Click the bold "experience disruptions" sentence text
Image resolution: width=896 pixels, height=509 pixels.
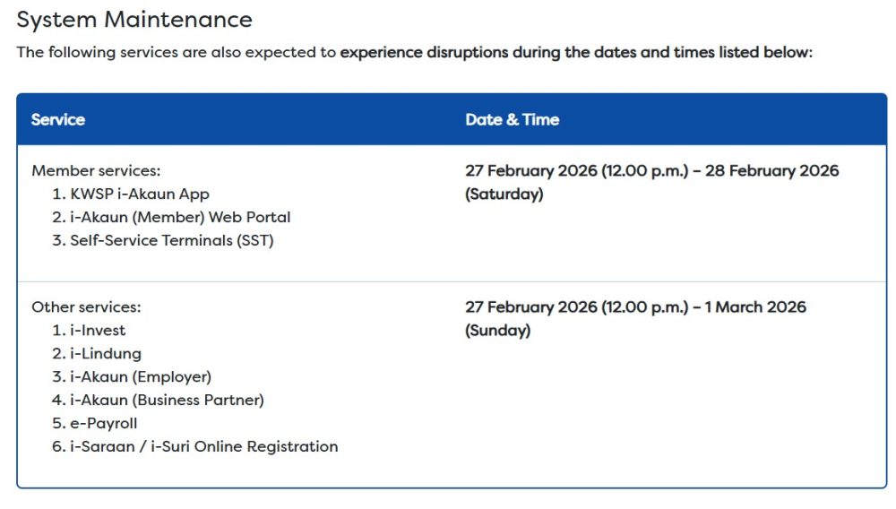click(x=575, y=52)
